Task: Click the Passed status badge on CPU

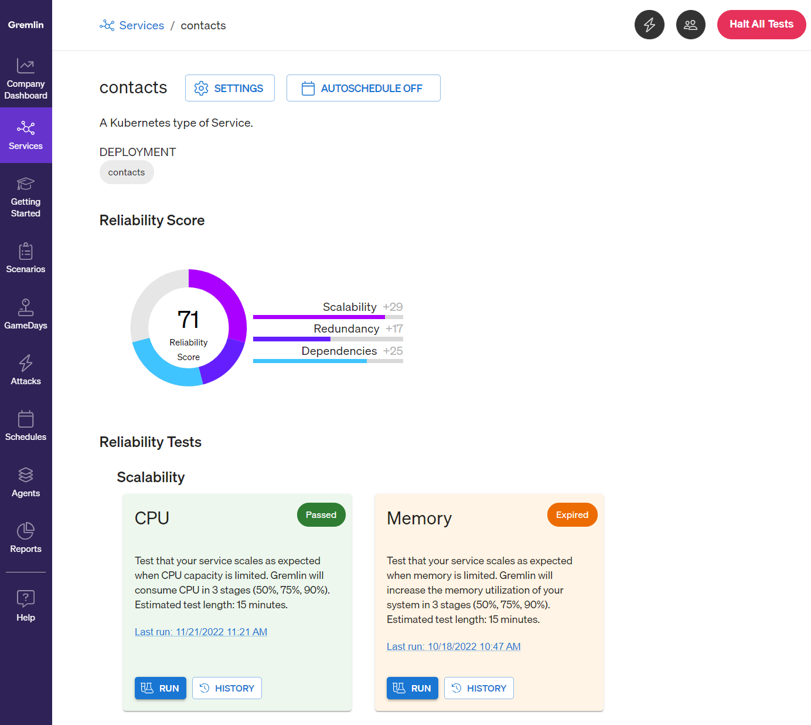Action: 321,514
